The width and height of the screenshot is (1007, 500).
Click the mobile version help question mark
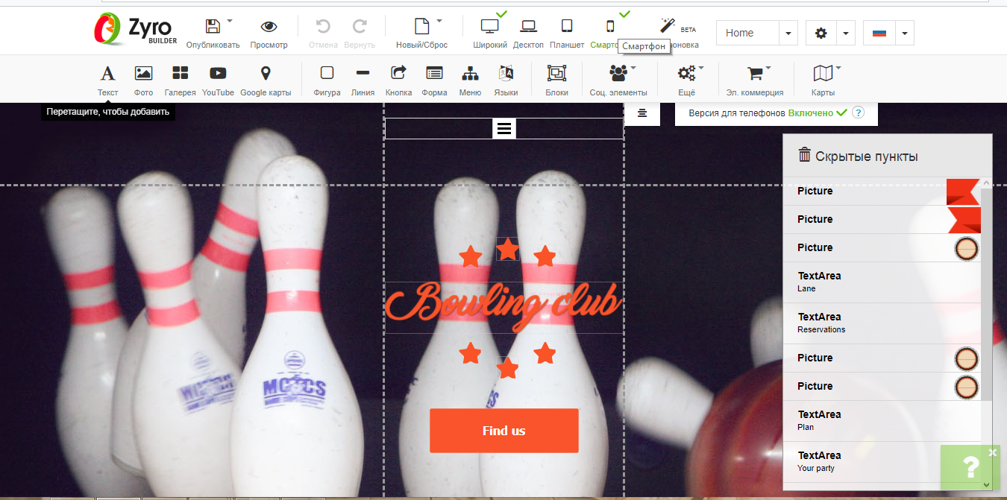[858, 113]
